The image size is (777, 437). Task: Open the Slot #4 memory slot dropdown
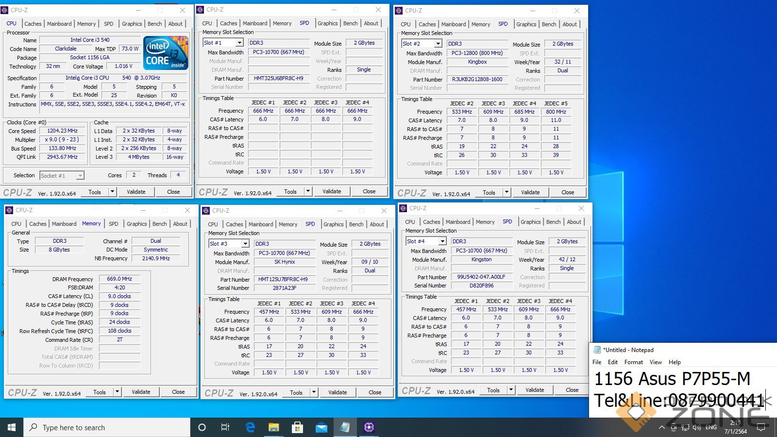coord(442,241)
